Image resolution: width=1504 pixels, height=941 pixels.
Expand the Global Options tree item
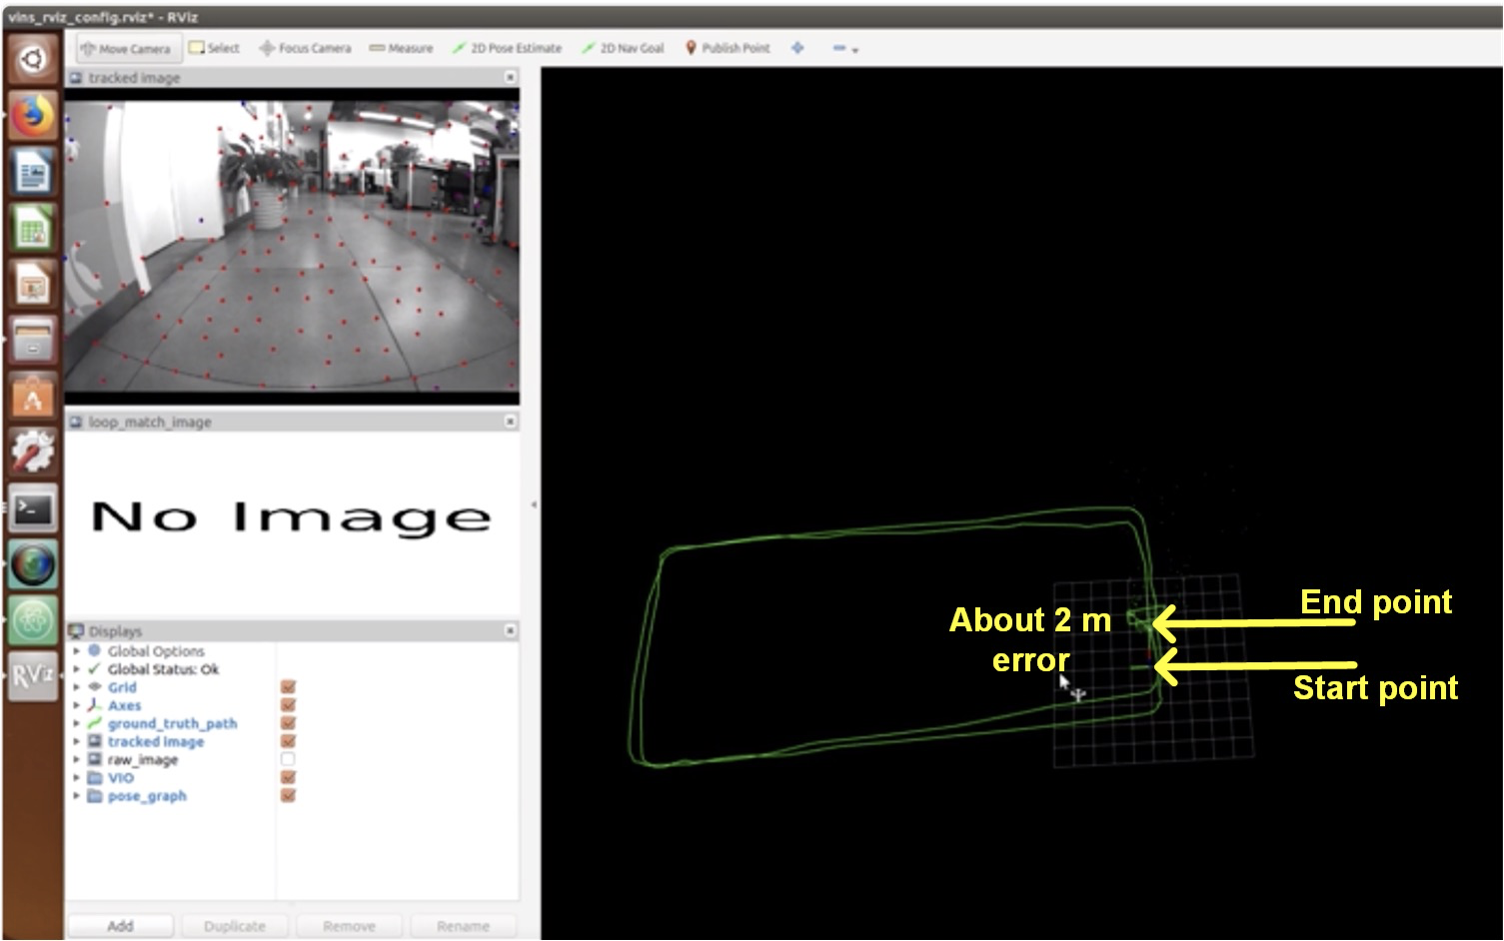(x=76, y=651)
